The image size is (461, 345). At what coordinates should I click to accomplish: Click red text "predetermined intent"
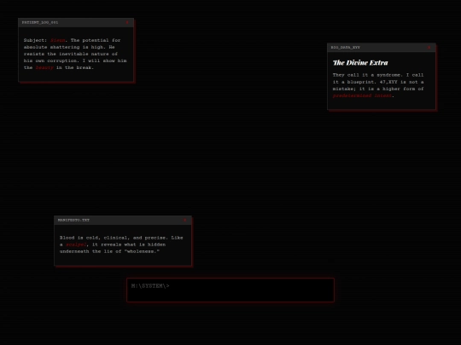click(362, 95)
